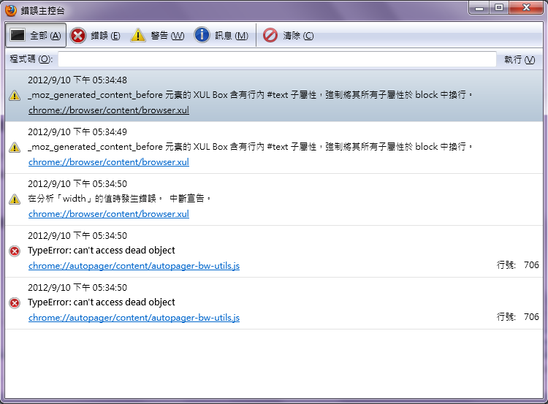Maximize the 錯誤主控台 window
This screenshot has width=548, height=404.
[499, 8]
